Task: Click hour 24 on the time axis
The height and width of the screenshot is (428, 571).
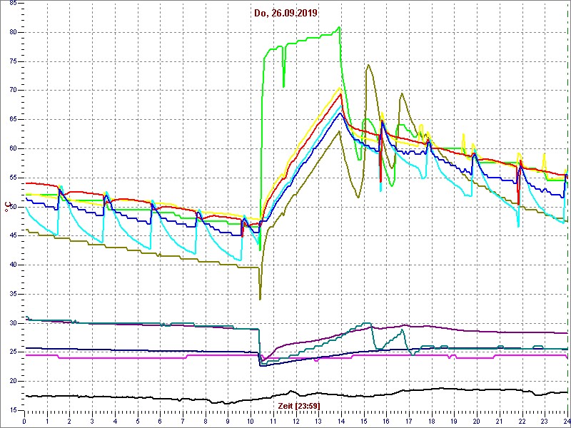Action: tap(566, 421)
